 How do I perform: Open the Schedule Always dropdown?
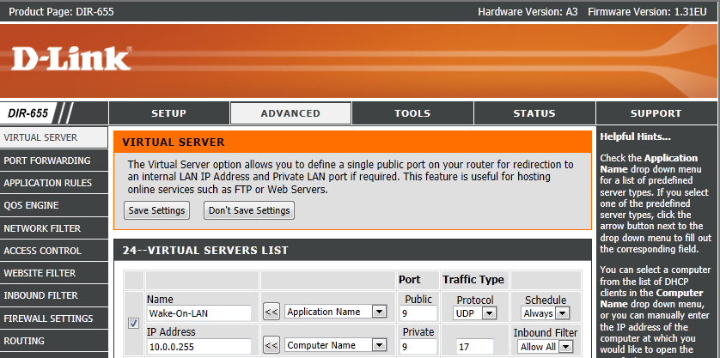(x=545, y=313)
